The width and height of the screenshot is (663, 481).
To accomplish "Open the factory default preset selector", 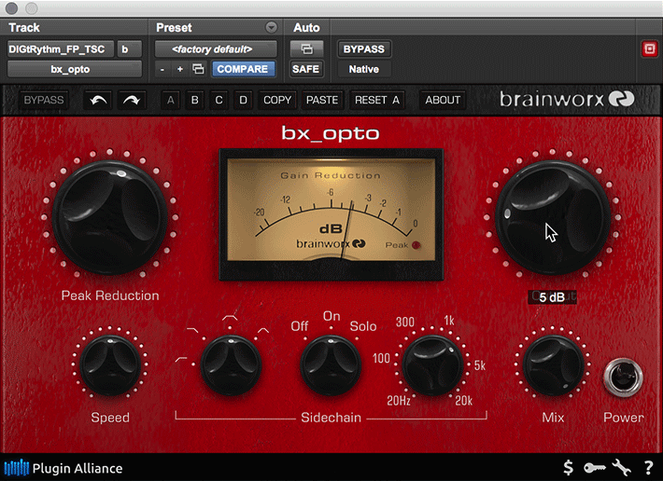I will click(216, 49).
